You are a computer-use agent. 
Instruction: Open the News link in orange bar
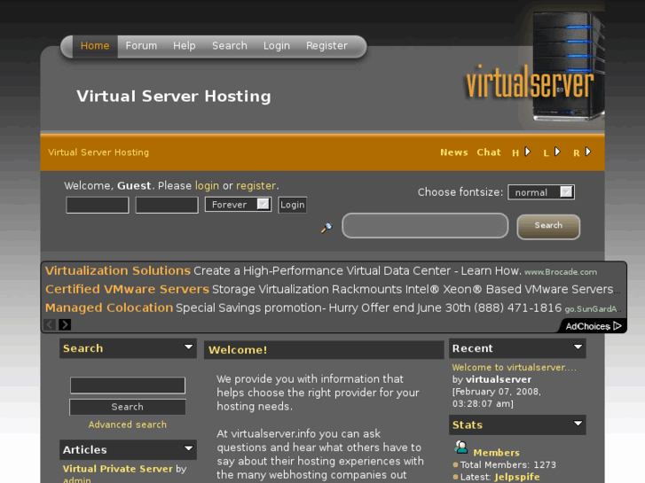453,152
